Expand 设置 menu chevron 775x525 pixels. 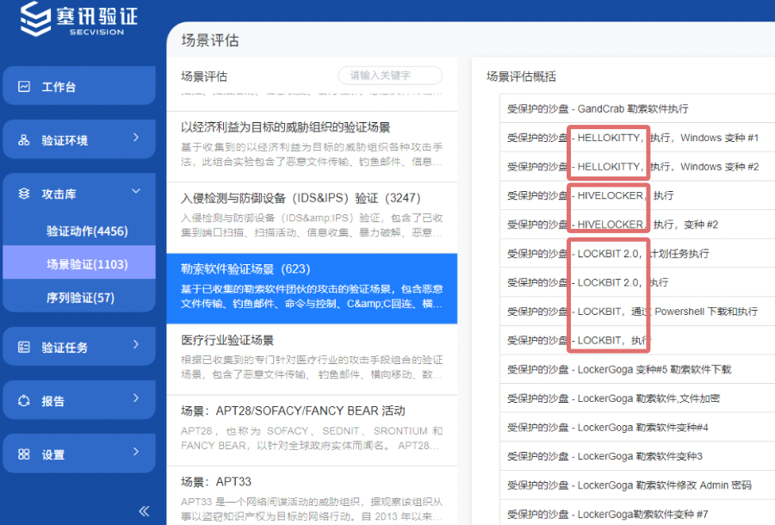[136, 451]
